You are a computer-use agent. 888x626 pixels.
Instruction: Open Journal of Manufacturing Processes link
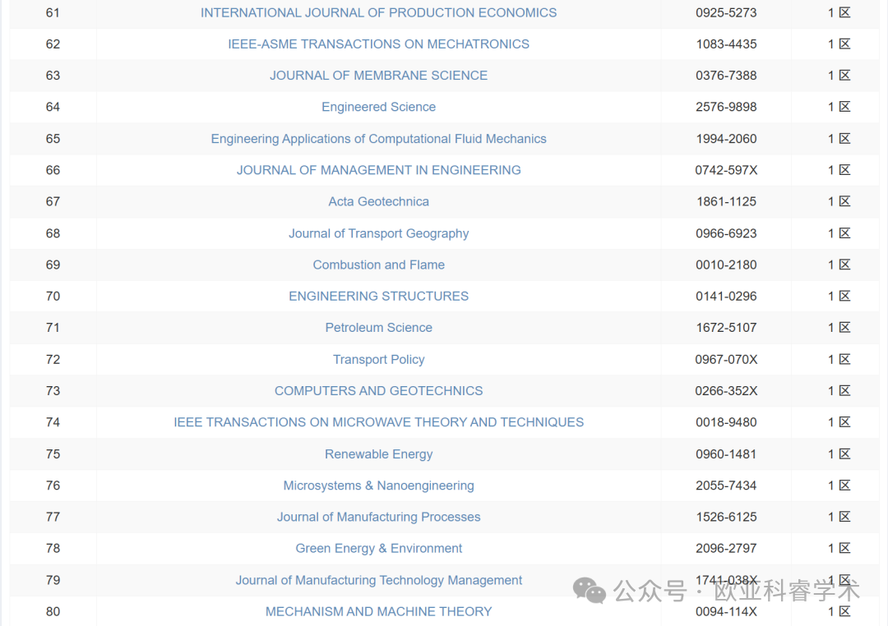point(378,517)
